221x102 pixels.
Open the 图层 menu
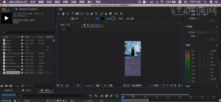57,2
